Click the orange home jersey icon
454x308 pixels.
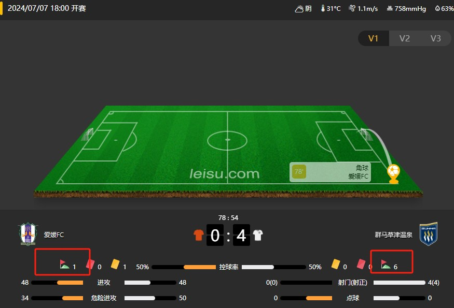coord(199,235)
